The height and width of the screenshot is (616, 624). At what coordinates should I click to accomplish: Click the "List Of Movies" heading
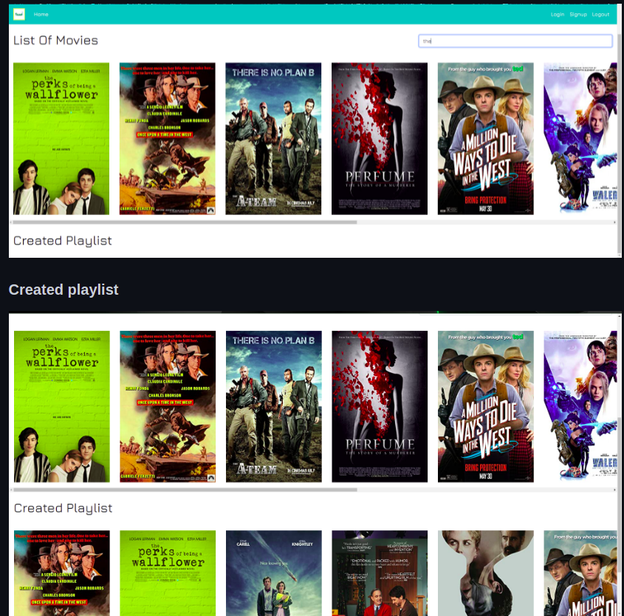pos(55,41)
